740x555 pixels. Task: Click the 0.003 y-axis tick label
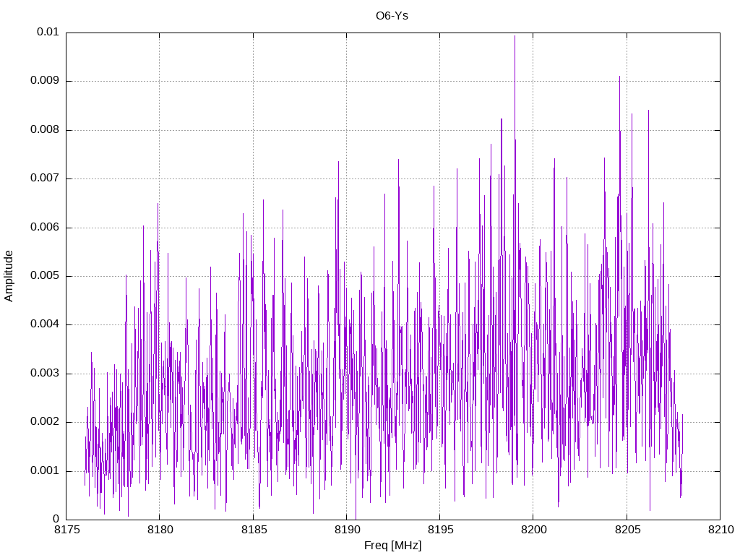(x=45, y=374)
